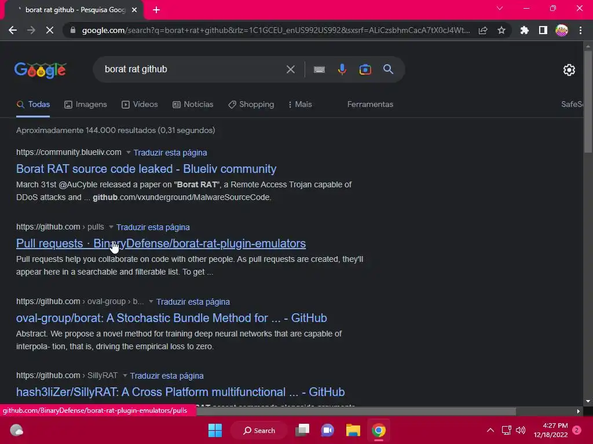
Task: Close the borat rat github tab
Action: click(x=134, y=10)
